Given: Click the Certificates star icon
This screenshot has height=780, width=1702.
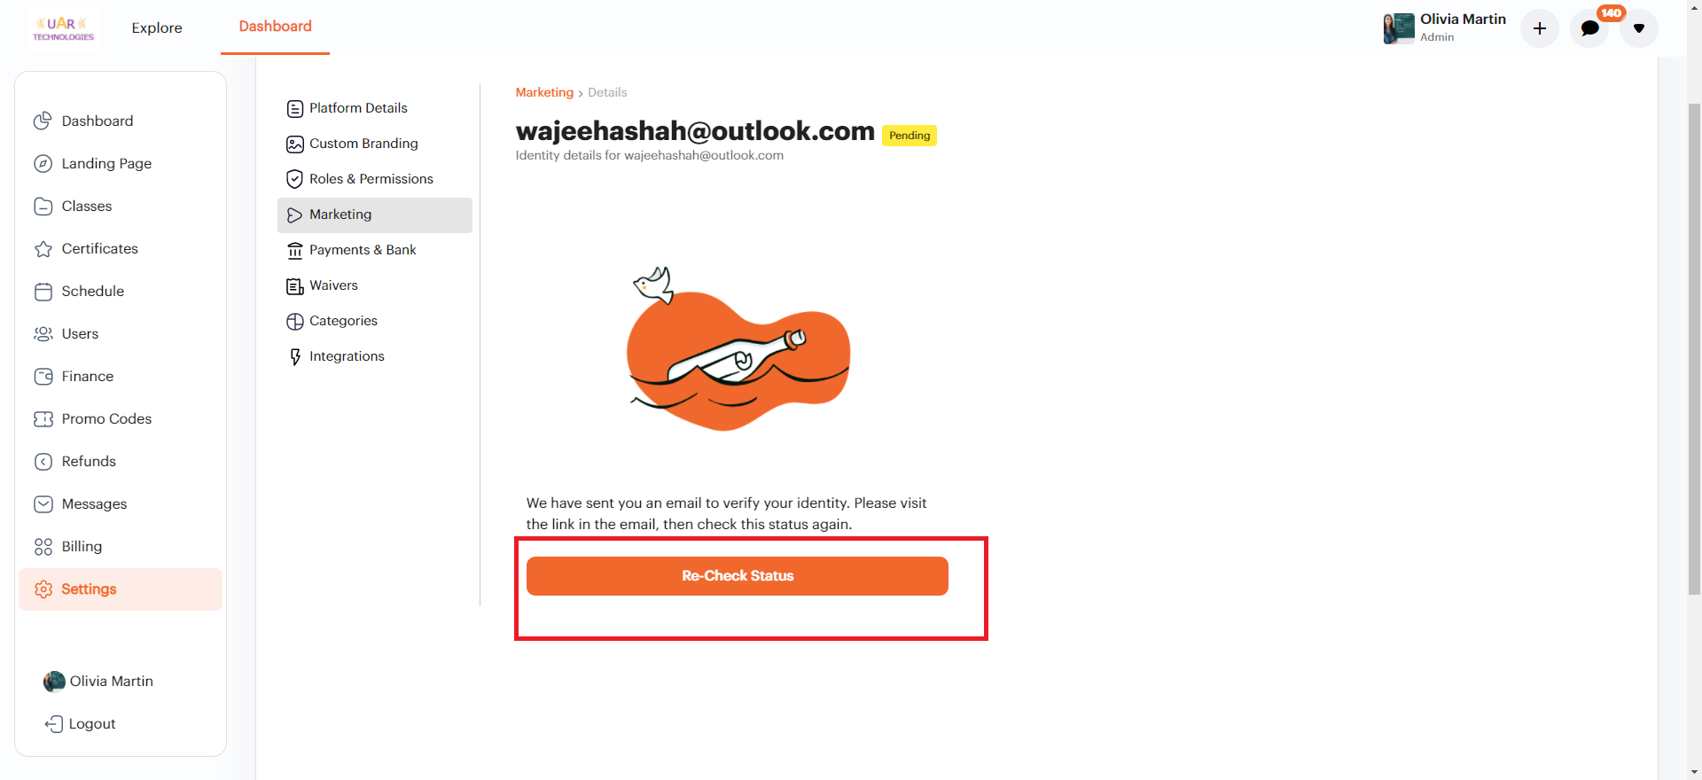Looking at the screenshot, I should pyautogui.click(x=43, y=249).
